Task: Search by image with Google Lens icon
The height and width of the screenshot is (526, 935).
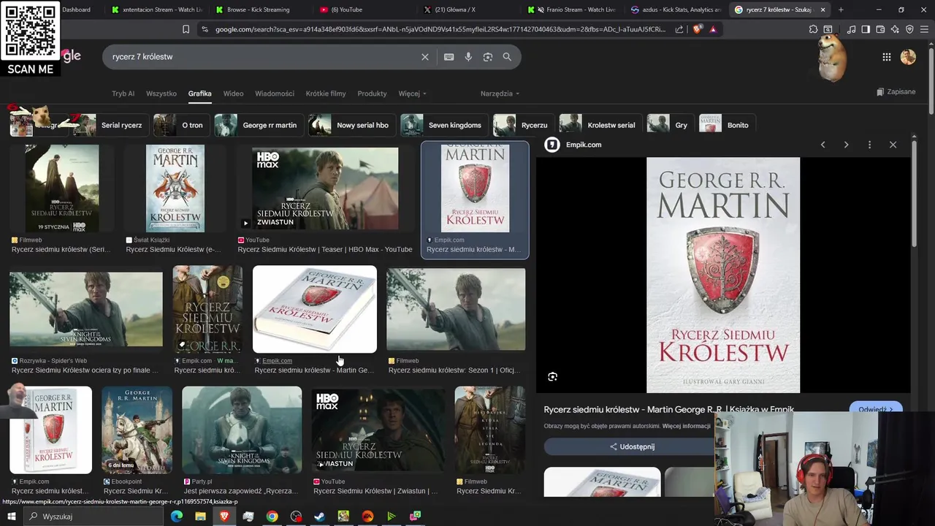Action: pyautogui.click(x=488, y=57)
